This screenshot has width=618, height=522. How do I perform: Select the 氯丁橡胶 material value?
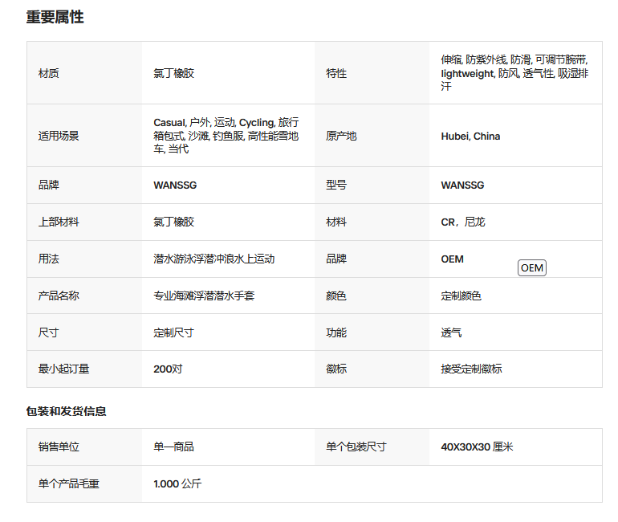click(x=174, y=73)
